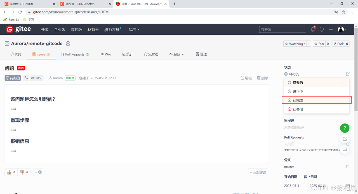Open the Watching dropdown

[295, 44]
